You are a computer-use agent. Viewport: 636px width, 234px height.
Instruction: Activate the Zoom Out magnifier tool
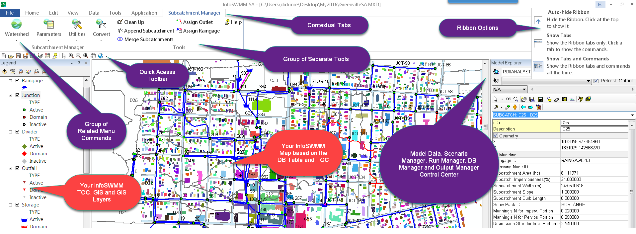tap(78, 56)
